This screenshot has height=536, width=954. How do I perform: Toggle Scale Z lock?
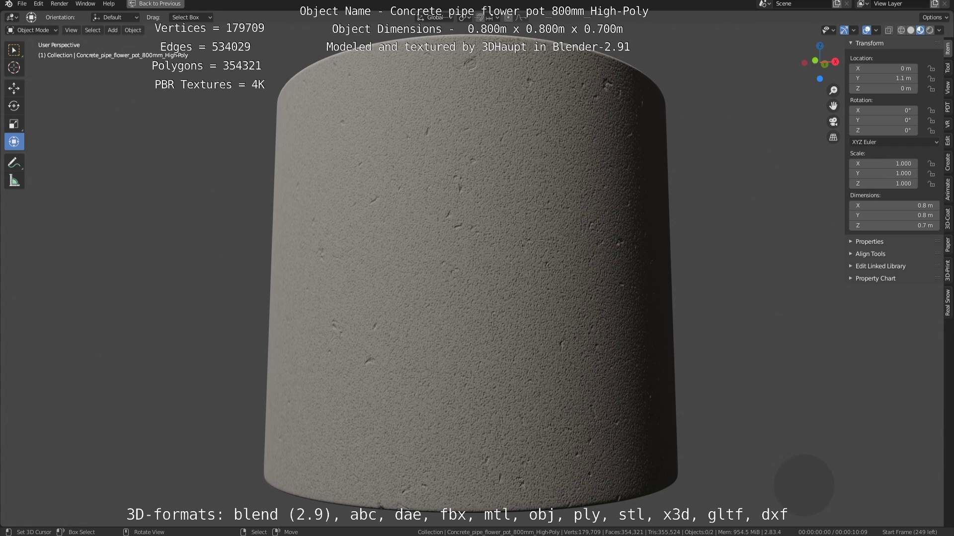pos(931,184)
